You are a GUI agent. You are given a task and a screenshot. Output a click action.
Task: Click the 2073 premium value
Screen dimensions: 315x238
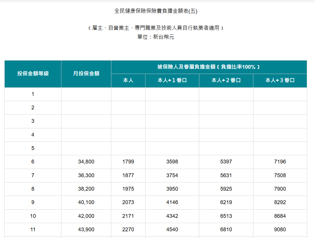(x=128, y=202)
